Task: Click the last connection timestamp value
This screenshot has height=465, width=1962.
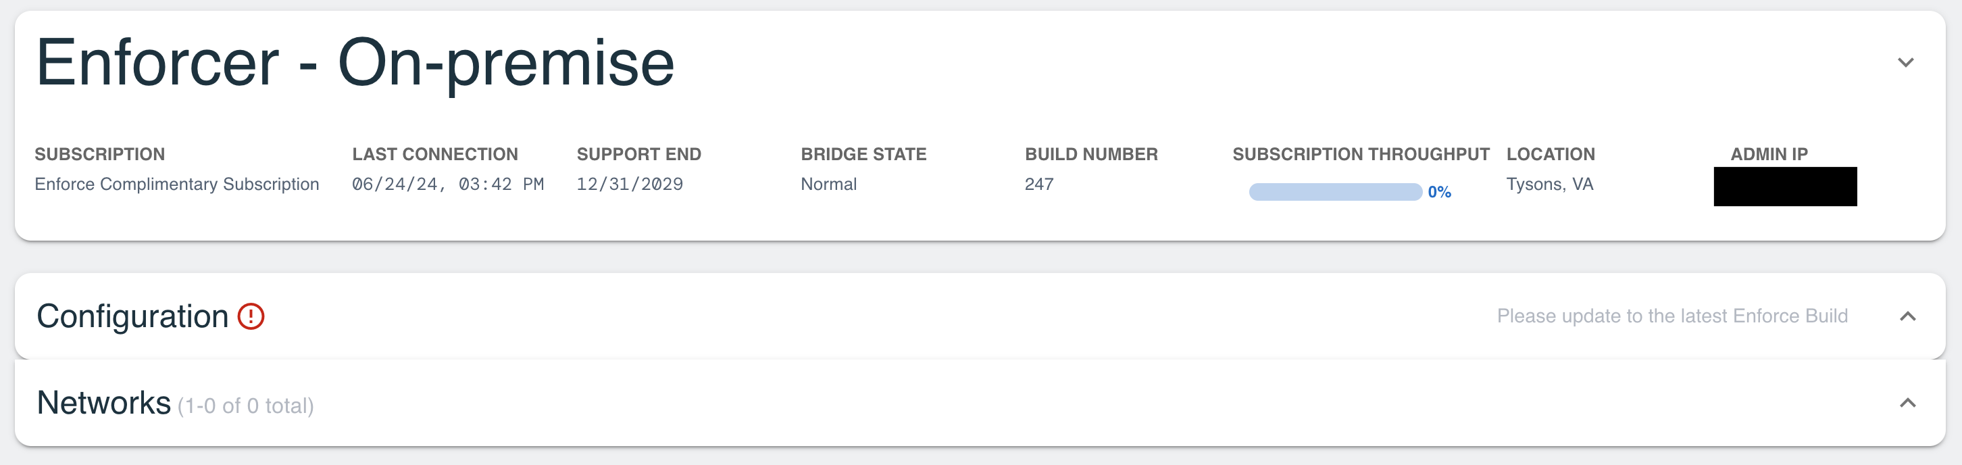Action: (448, 185)
